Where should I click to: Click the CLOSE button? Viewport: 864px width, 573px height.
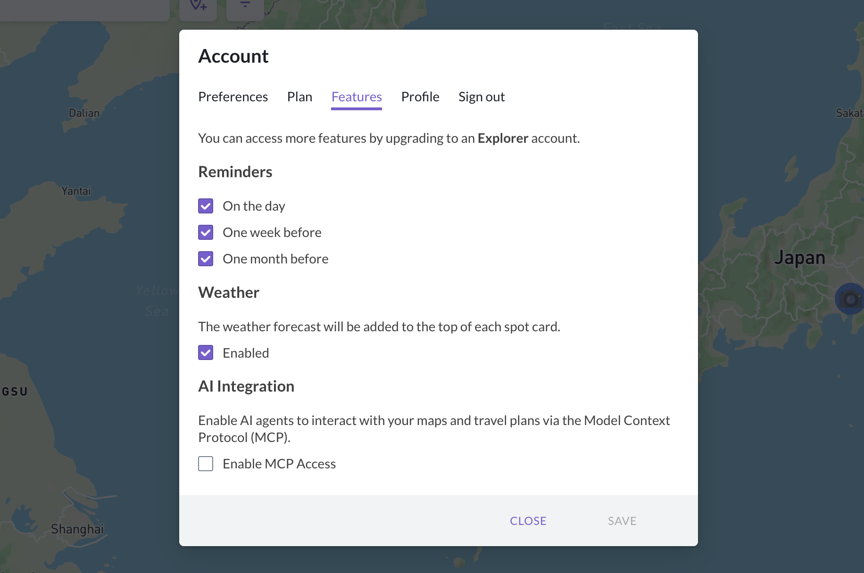[528, 521]
